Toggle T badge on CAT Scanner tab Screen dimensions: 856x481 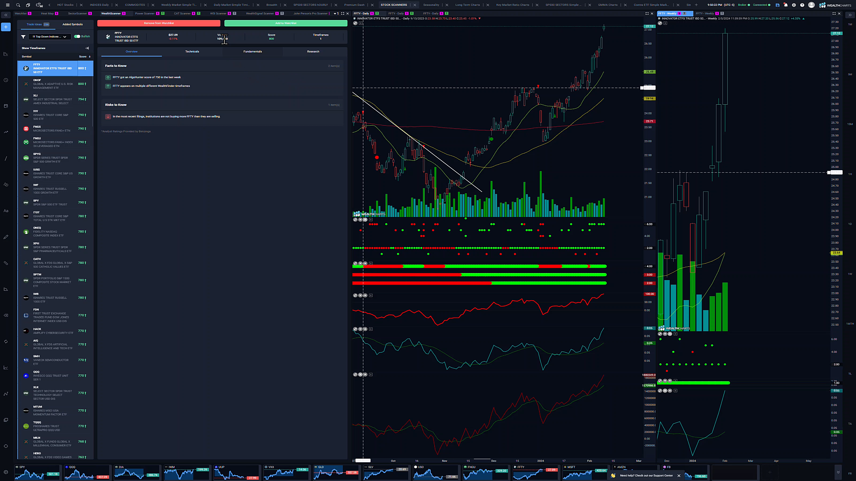(198, 13)
